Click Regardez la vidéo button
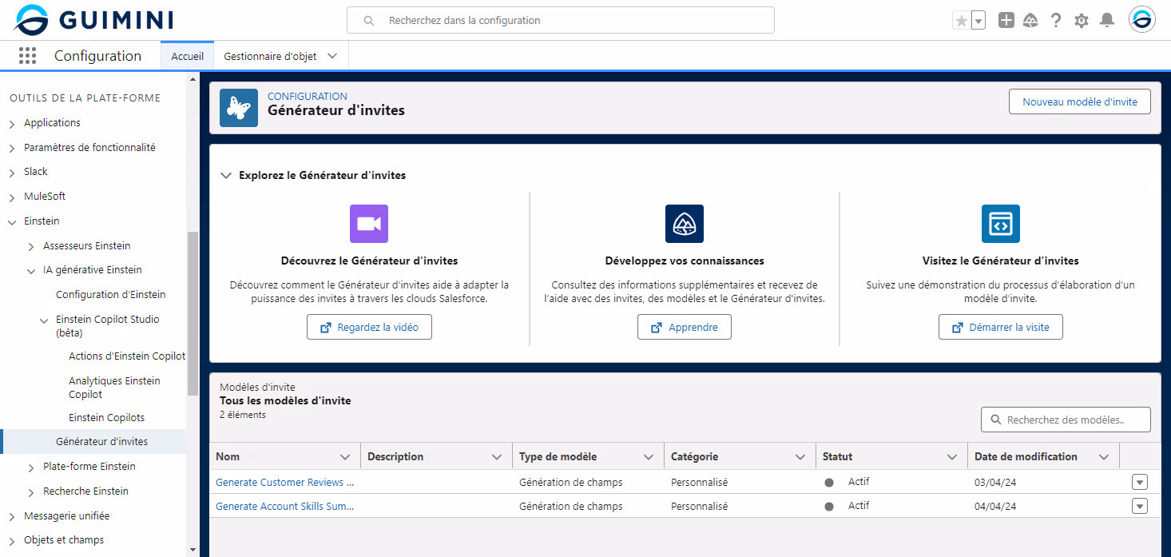 tap(369, 327)
